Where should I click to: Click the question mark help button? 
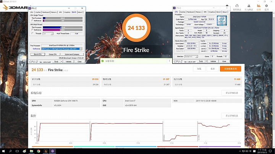(169, 61)
